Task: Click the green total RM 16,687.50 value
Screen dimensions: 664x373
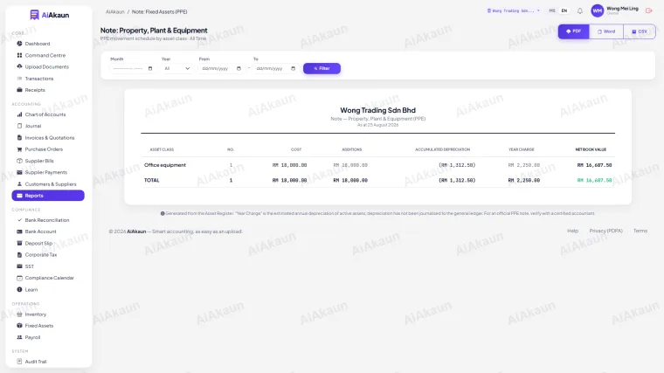Action: tap(594, 180)
